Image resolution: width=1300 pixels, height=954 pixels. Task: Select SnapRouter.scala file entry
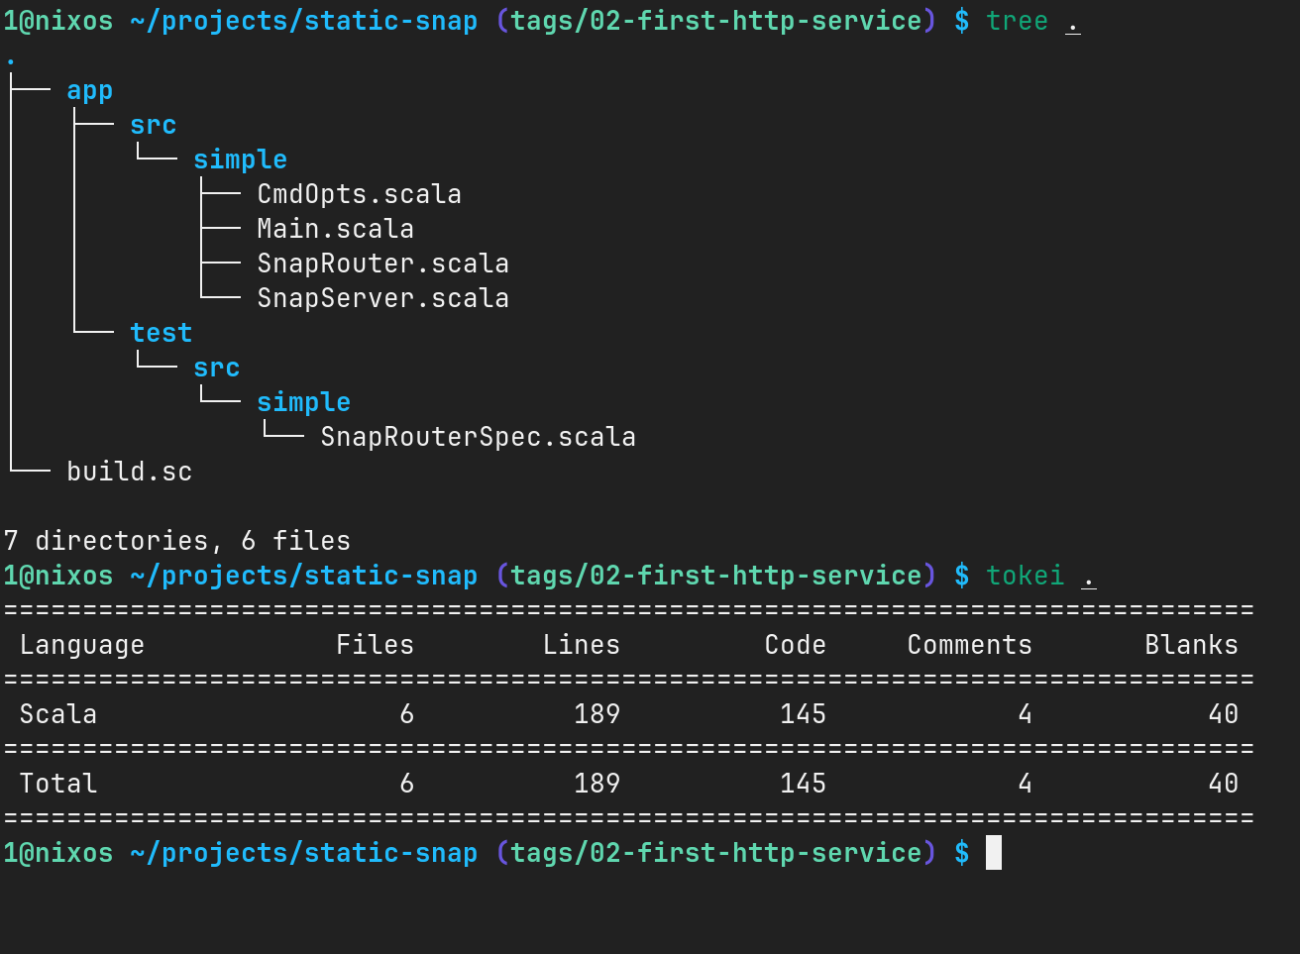click(382, 264)
